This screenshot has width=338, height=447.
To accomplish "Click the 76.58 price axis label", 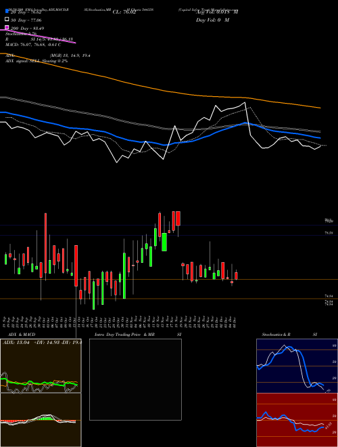I will [329, 233].
